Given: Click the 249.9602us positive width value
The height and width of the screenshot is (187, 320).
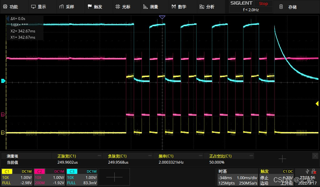Looking at the screenshot, I should 68,162.
